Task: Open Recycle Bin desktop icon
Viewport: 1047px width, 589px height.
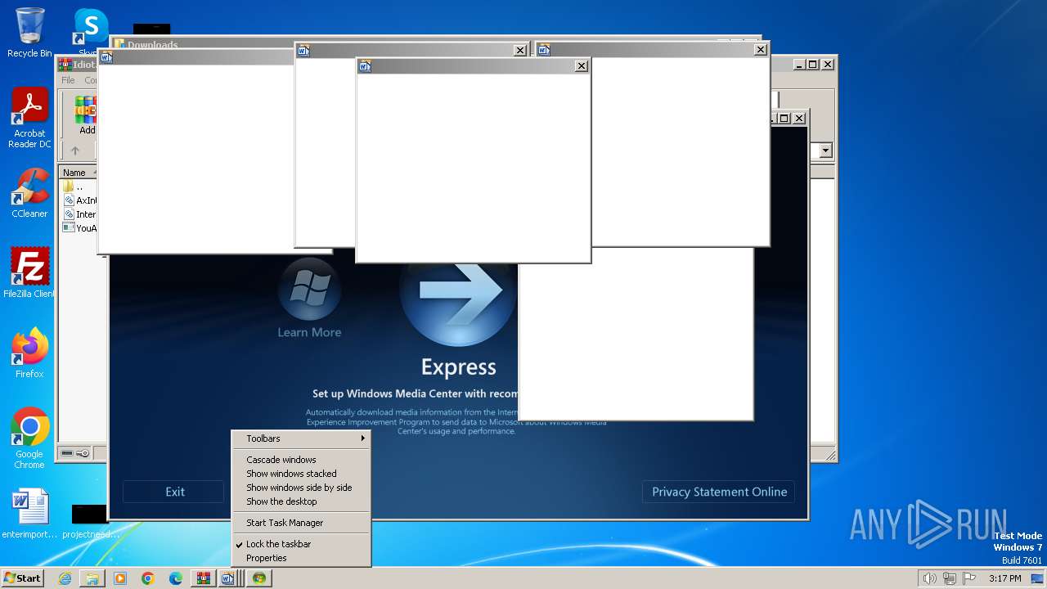Action: point(29,33)
